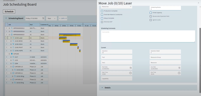This screenshot has height=96, width=201.
Task: Open calendar picker beside Friday, 17/12/2021
Action: coord(43,18)
